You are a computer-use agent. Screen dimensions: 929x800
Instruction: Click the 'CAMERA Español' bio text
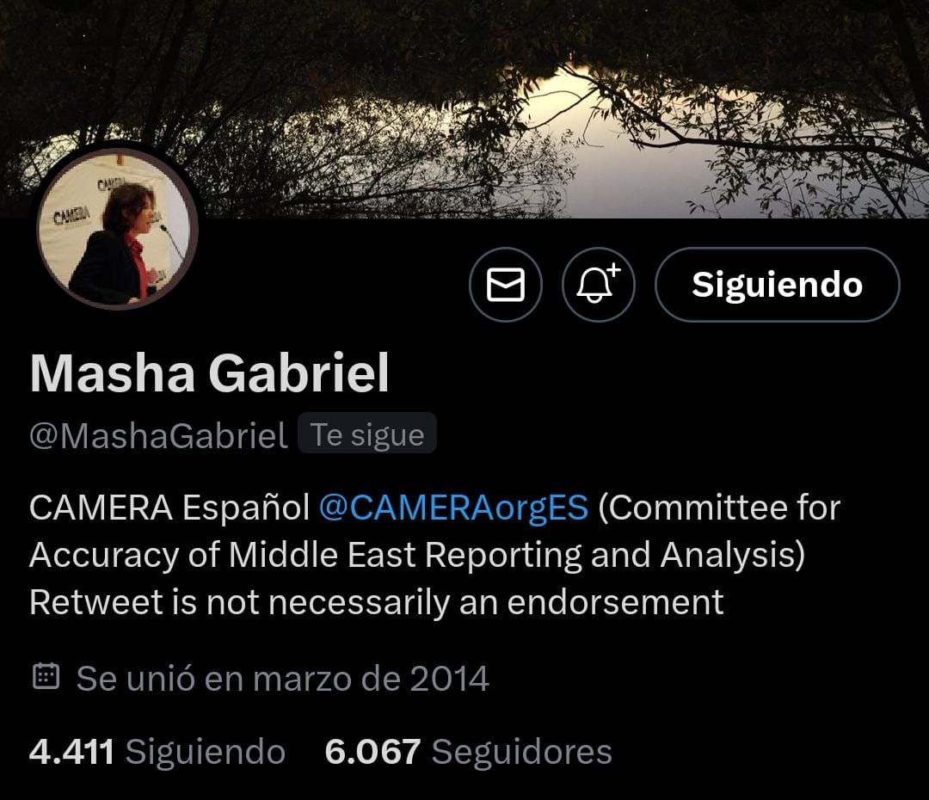coord(169,508)
